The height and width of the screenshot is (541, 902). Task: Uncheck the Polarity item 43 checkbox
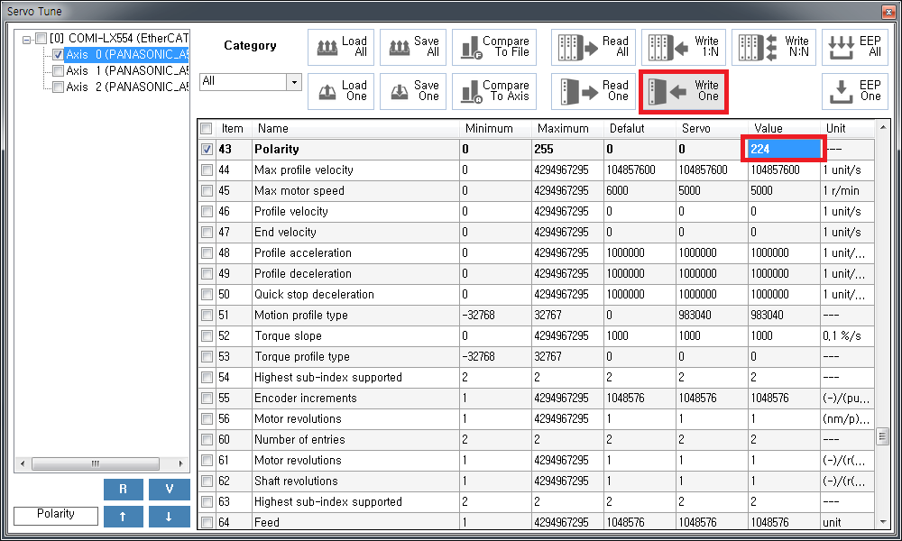pos(207,149)
